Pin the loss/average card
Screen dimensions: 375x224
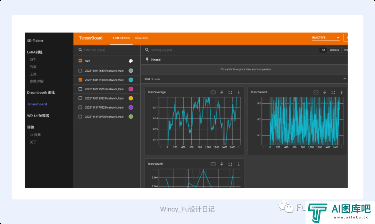click(222, 93)
